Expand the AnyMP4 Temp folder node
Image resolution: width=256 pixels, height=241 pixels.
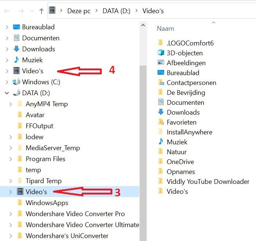point(11,104)
